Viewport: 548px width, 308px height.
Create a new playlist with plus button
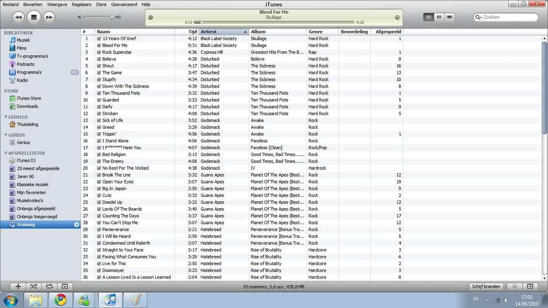(18, 287)
